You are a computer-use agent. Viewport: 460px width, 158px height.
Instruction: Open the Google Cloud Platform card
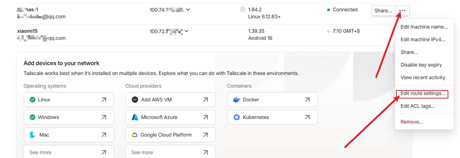(170, 135)
